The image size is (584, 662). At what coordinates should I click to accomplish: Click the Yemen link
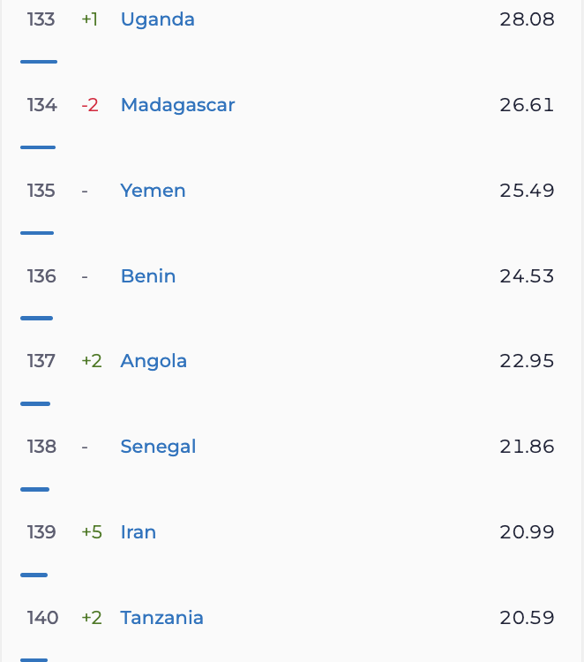[153, 191]
